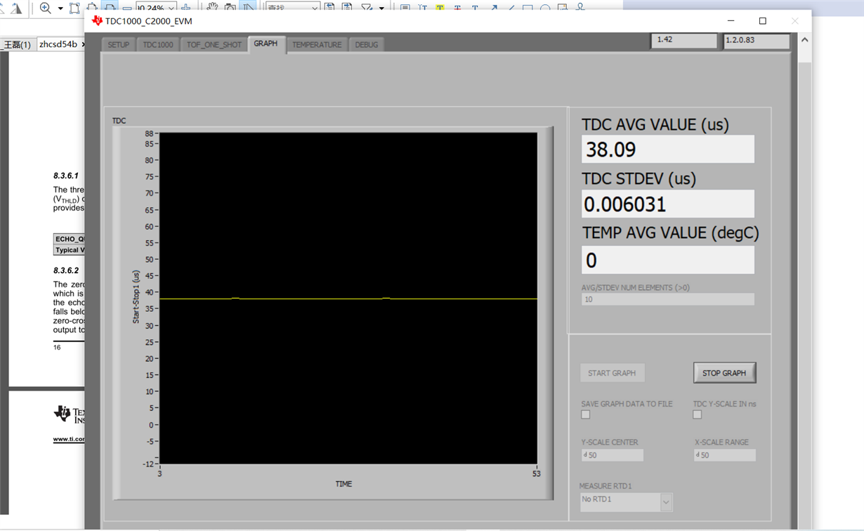Select the stamp tool in PDF toolbar
864x531 pixels.
[x=580, y=7]
